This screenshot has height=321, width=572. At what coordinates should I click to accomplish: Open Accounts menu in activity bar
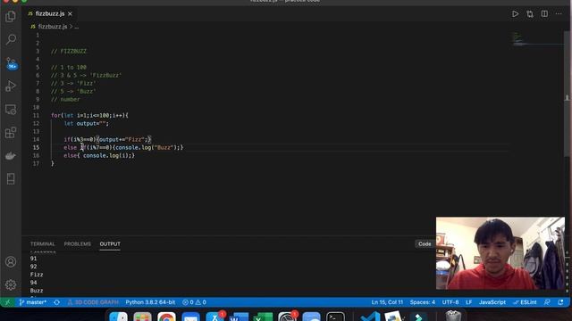[x=11, y=261]
